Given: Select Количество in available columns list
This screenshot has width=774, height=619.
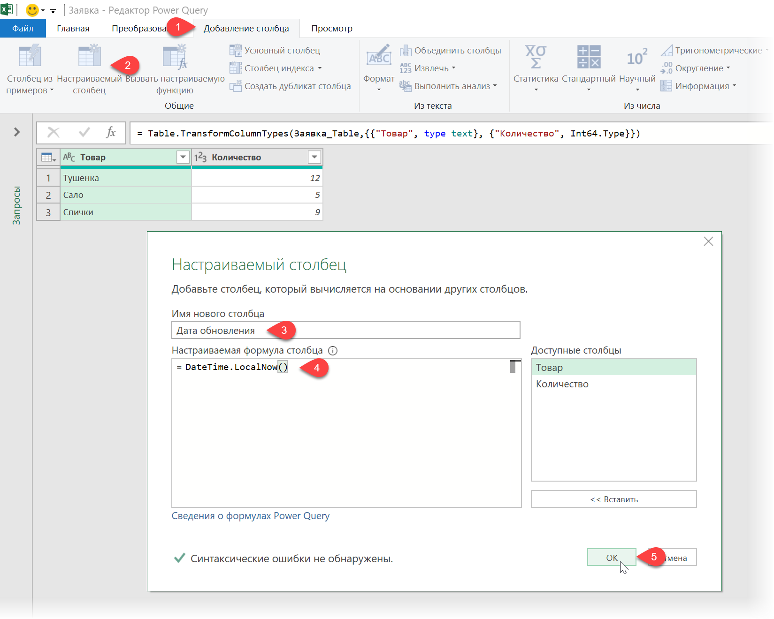Looking at the screenshot, I should pyautogui.click(x=613, y=384).
